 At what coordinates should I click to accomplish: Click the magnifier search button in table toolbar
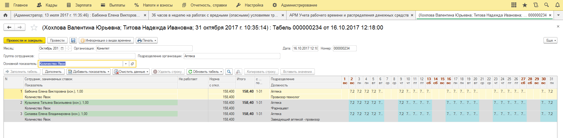[x=229, y=72]
